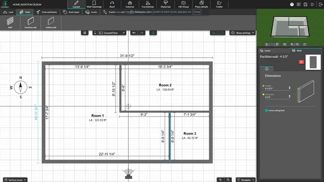Toggle Cut at ceiling level checkbox

[266, 110]
